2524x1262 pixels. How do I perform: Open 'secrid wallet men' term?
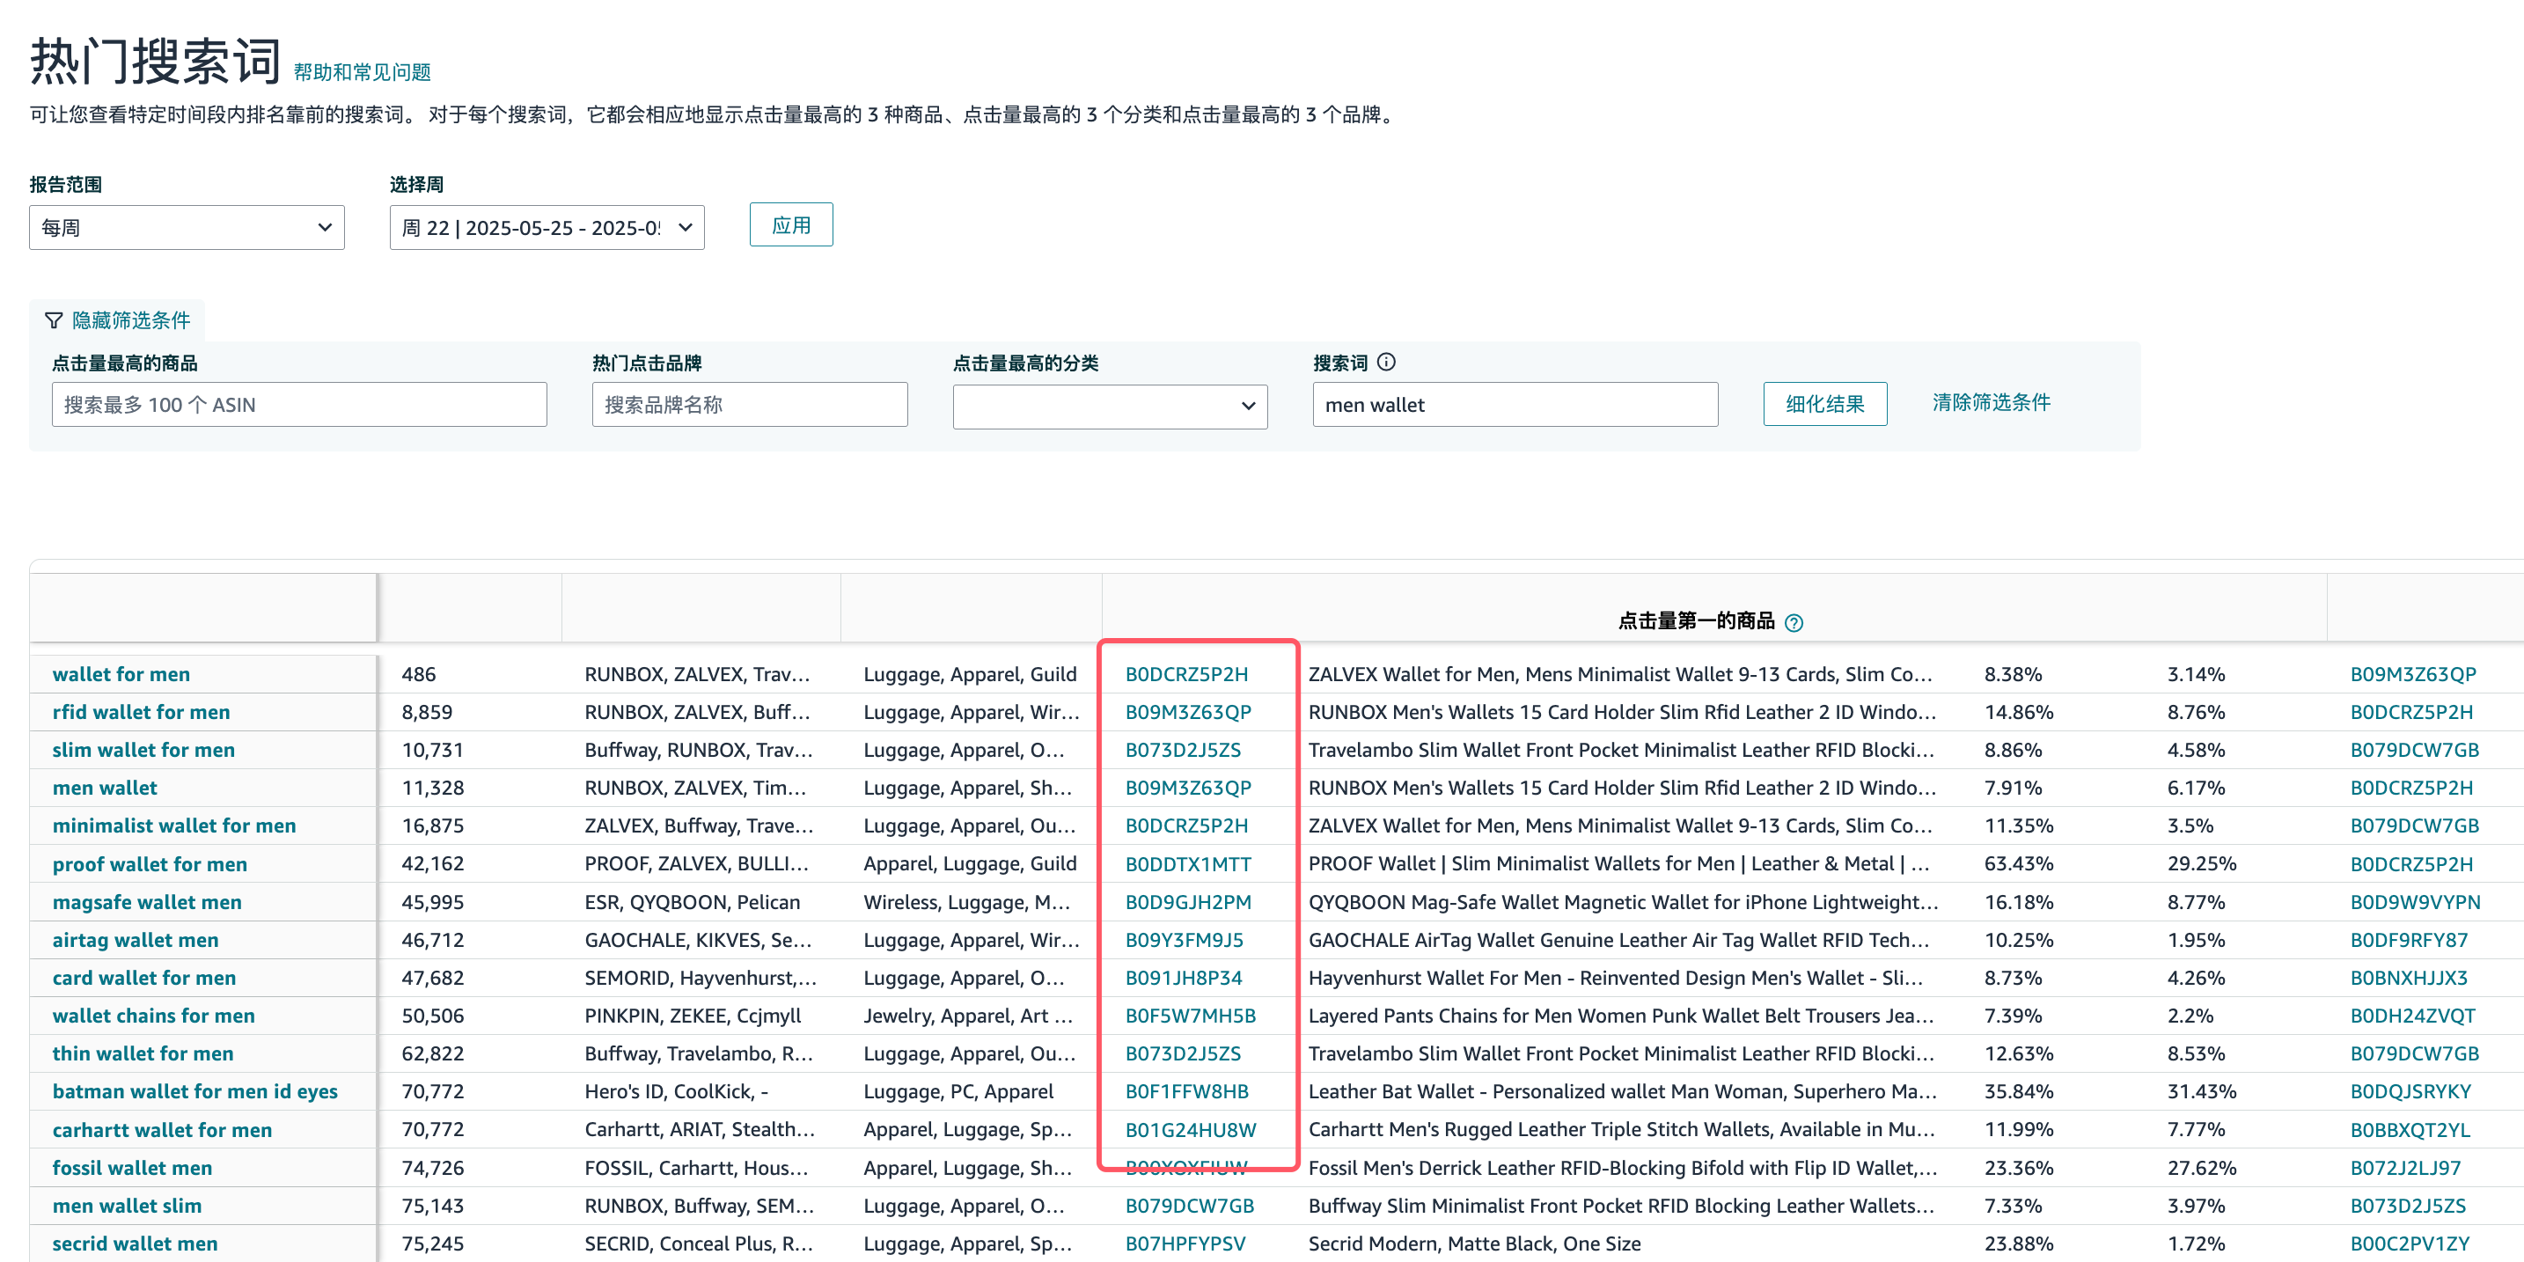136,1244
